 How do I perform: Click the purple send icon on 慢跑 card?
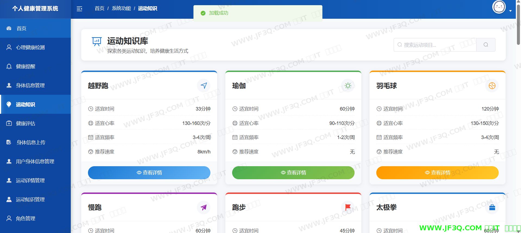coord(204,207)
